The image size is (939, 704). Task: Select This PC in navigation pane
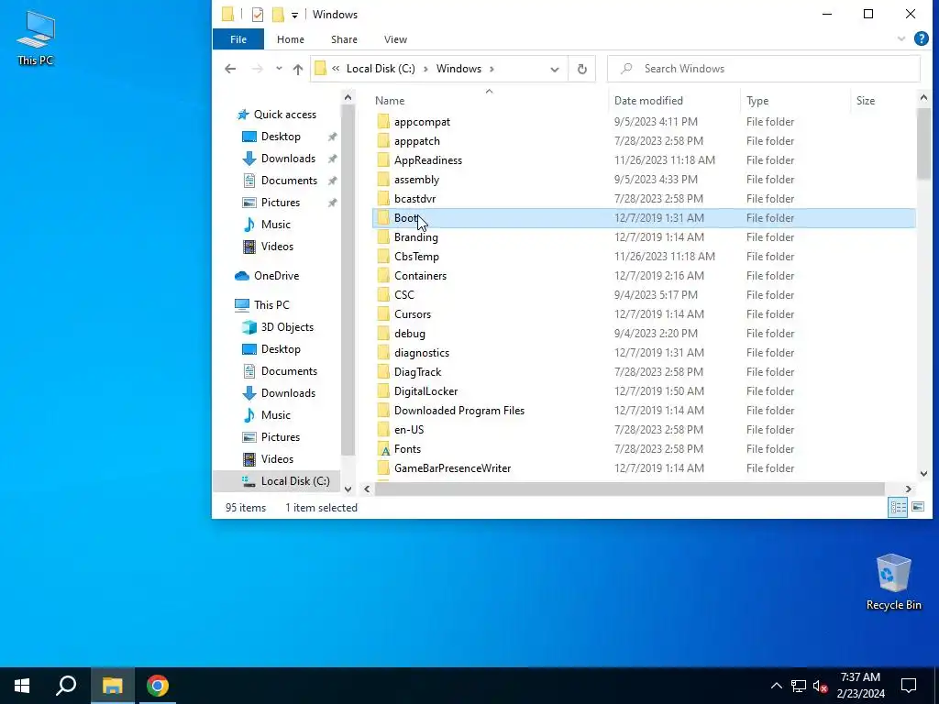[x=271, y=305]
